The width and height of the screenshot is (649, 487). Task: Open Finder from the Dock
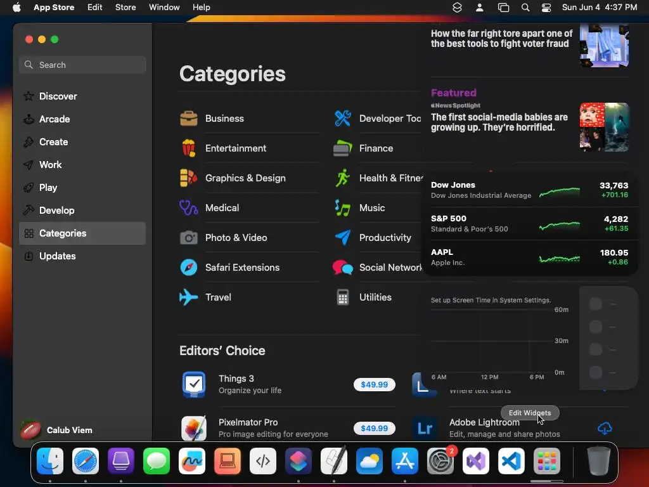[50, 461]
